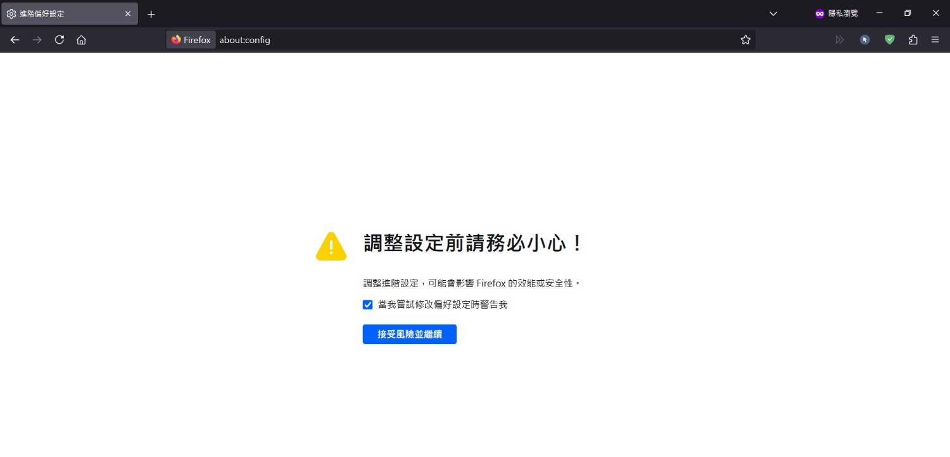This screenshot has width=950, height=457.
Task: Close the 進階偏好設定 tab
Action: tap(128, 13)
